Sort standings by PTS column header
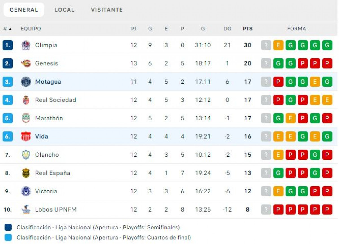 (247, 29)
